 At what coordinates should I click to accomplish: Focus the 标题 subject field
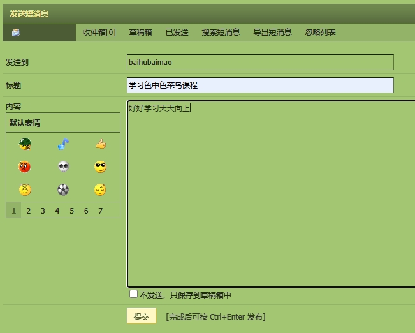click(x=260, y=85)
